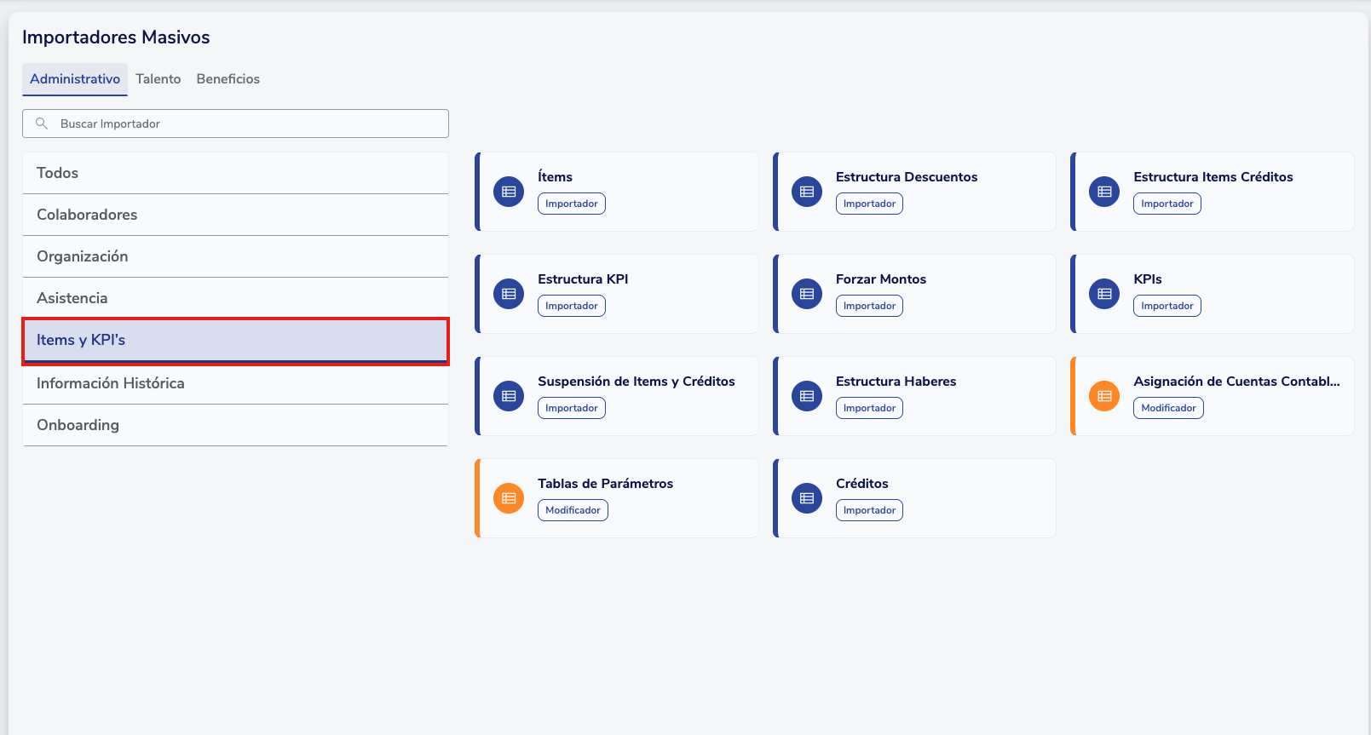Click the Importador button under KPIs
The width and height of the screenshot is (1371, 735).
(x=1167, y=306)
